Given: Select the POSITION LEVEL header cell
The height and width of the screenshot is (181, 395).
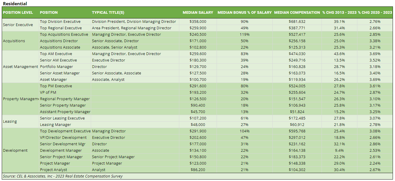Looking at the screenshot, I should coord(18,13).
